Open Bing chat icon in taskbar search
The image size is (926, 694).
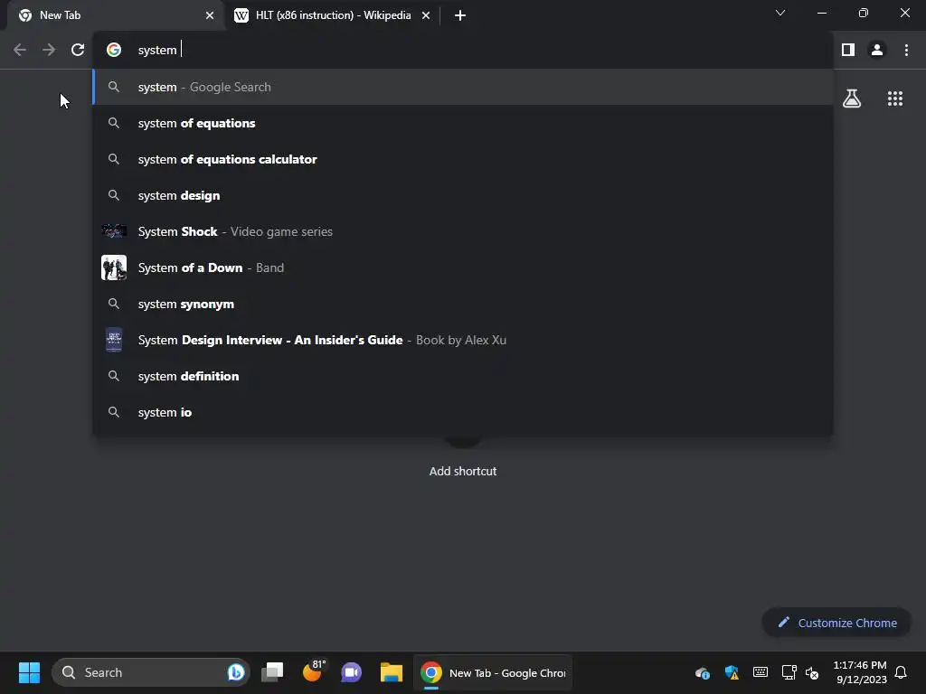[236, 672]
